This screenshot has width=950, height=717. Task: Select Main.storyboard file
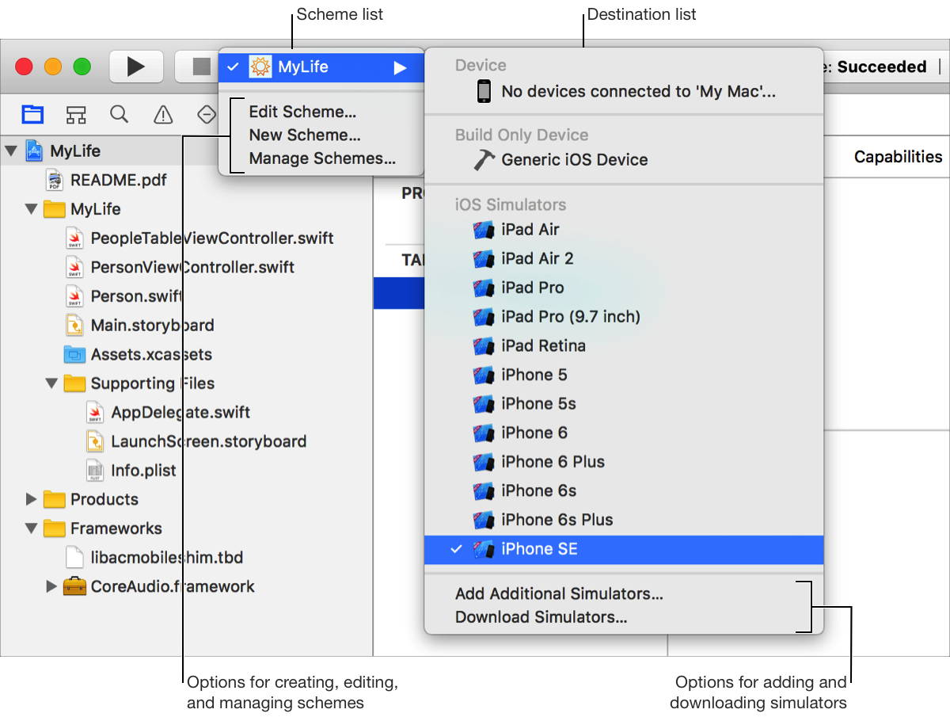point(152,326)
